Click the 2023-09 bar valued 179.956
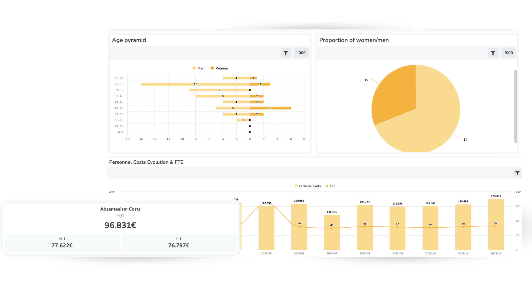This screenshot has height=299, width=532. [x=397, y=228]
